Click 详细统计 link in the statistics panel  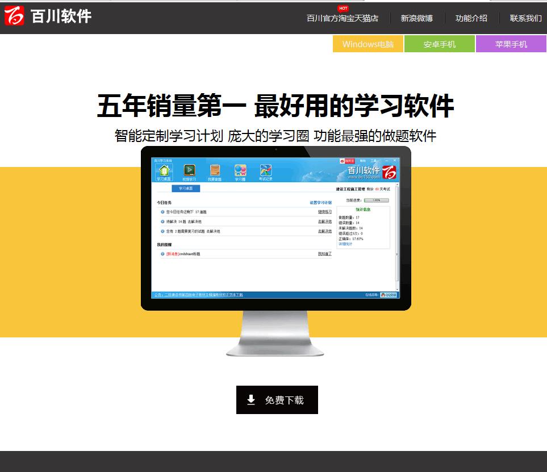click(345, 244)
